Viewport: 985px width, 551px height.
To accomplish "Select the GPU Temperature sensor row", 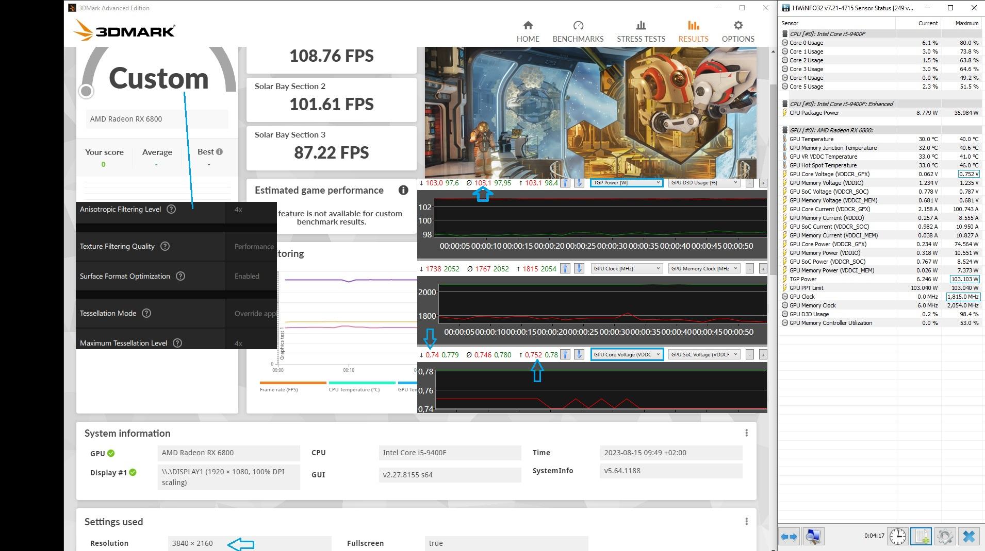I will 880,139.
